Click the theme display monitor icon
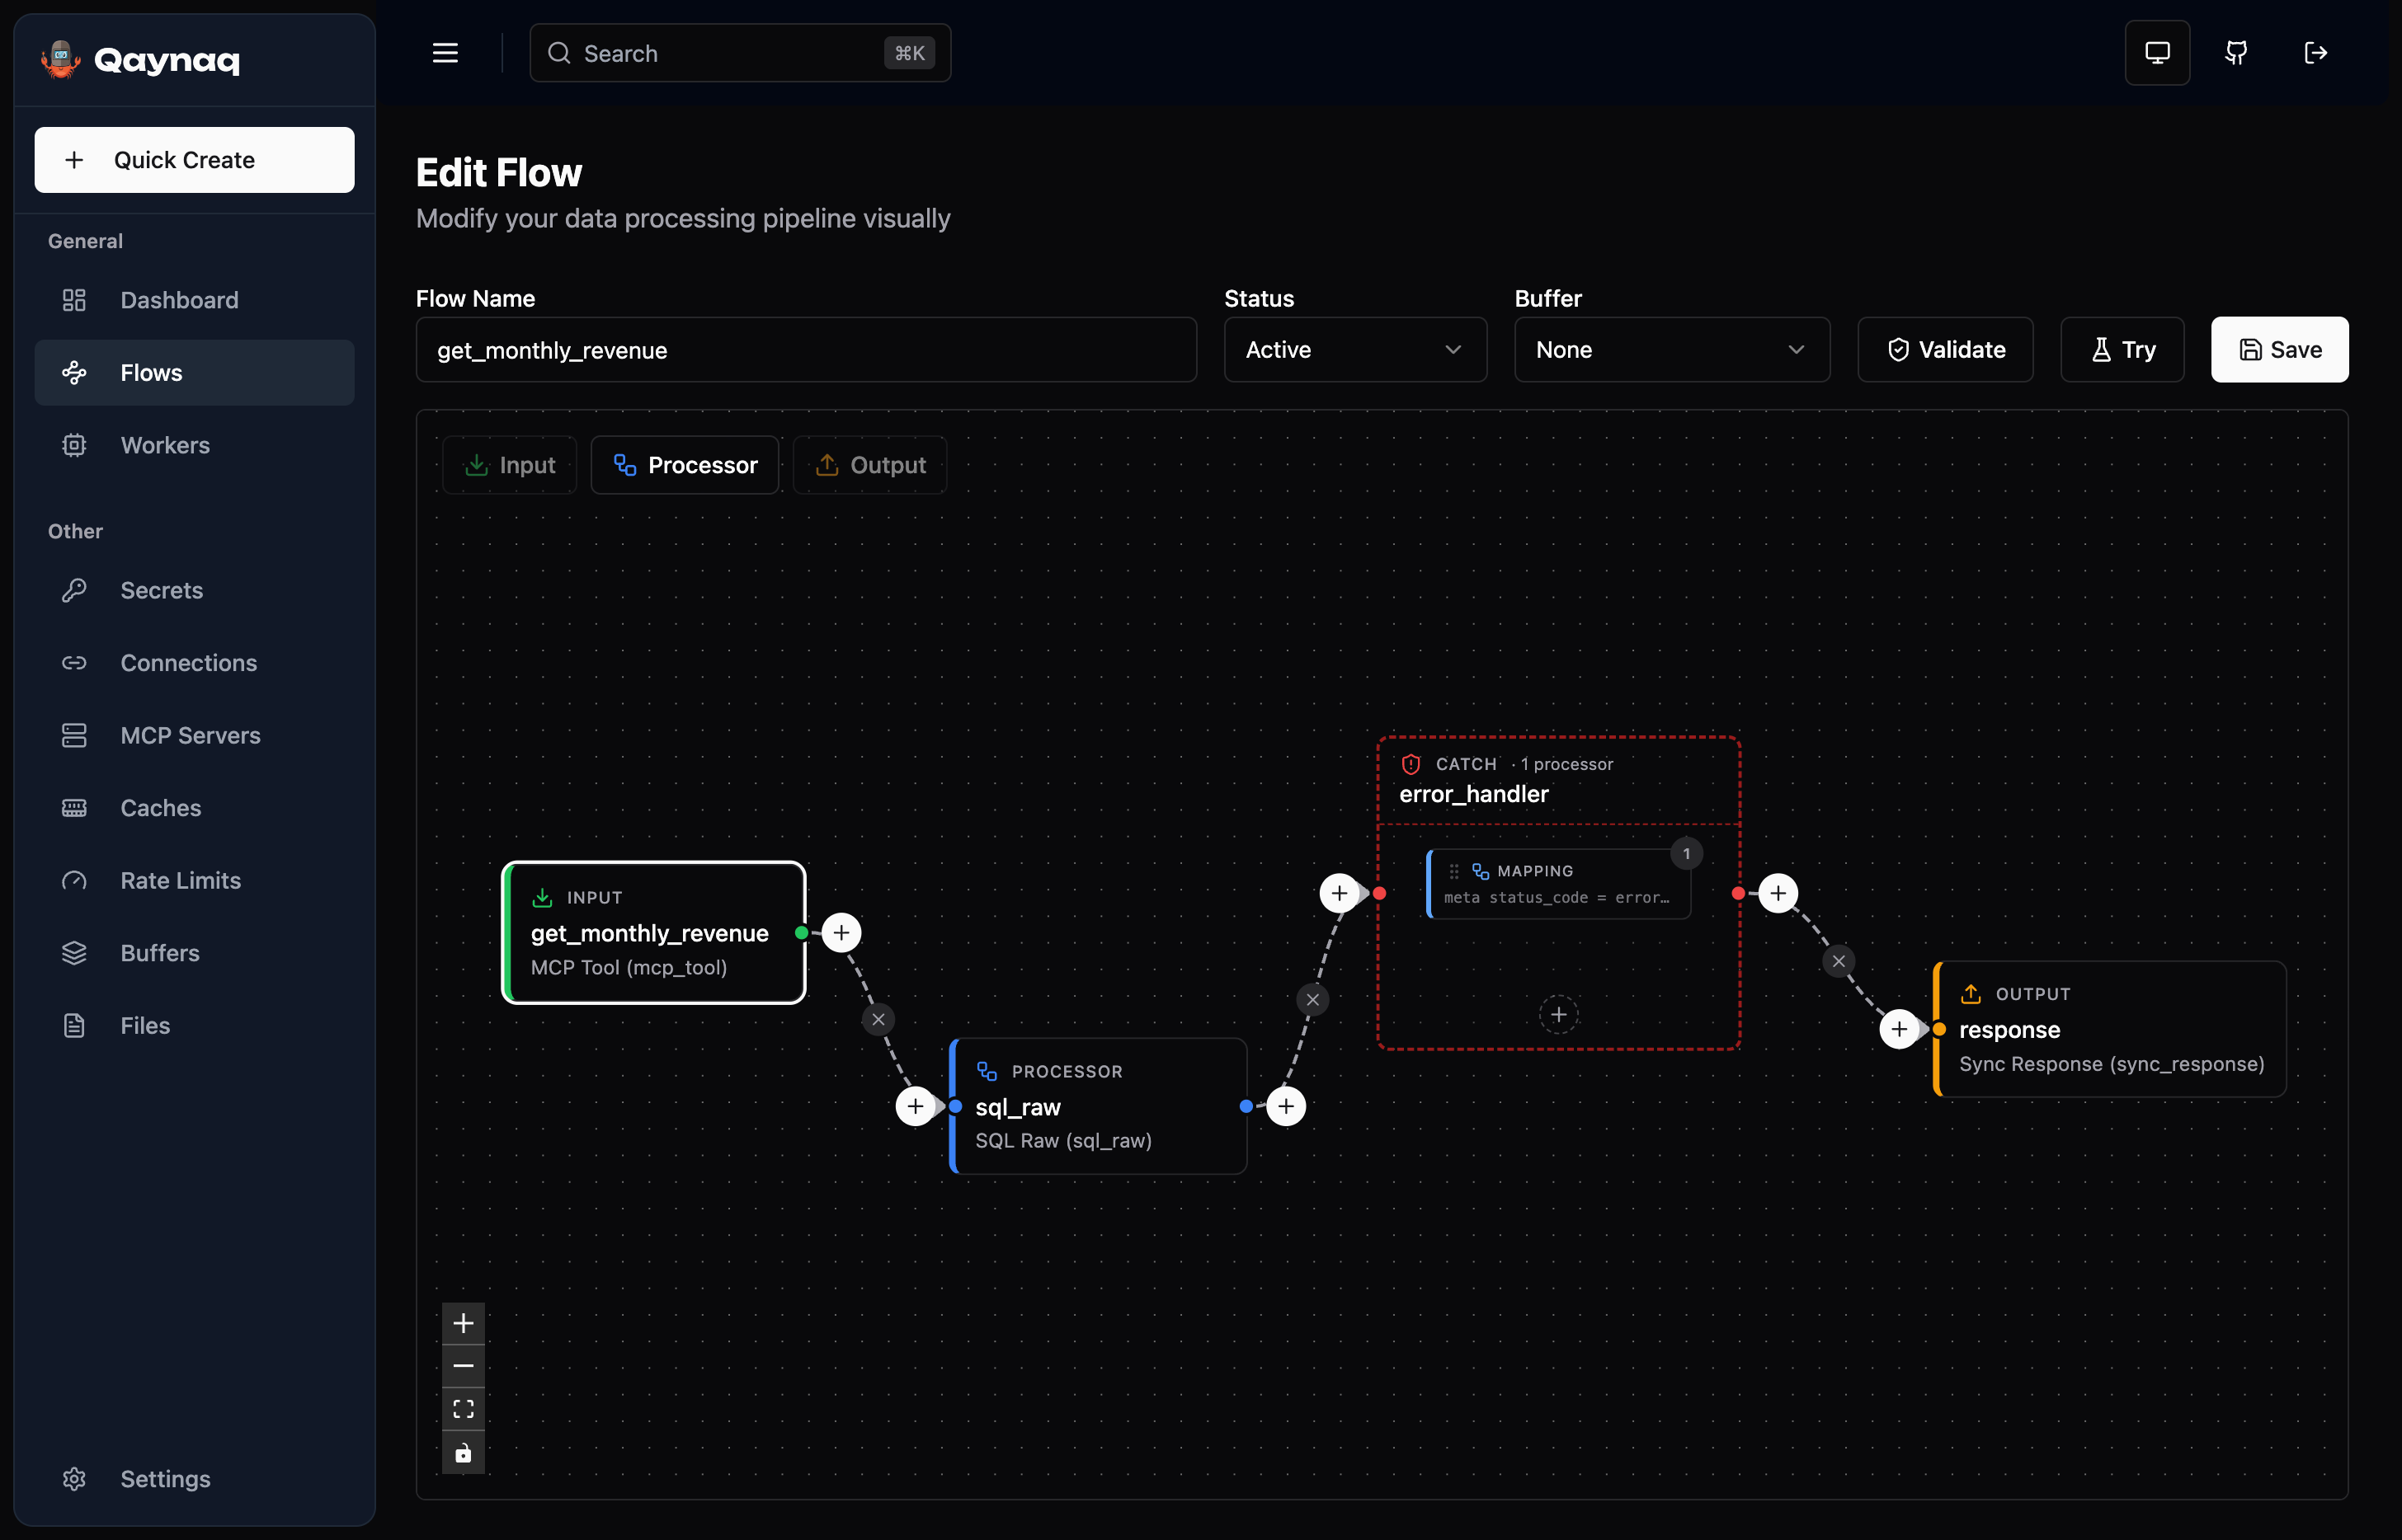Screen dimensions: 2402x1540 pyautogui.click(x=2158, y=53)
